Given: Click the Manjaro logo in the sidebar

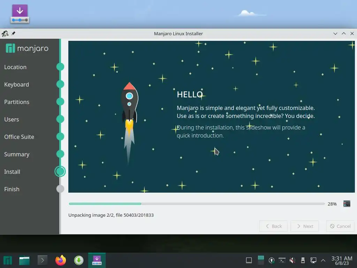Looking at the screenshot, I should click(x=27, y=48).
